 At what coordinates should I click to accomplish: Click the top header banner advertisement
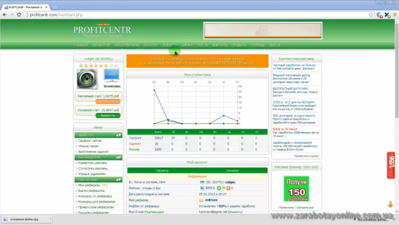[263, 30]
